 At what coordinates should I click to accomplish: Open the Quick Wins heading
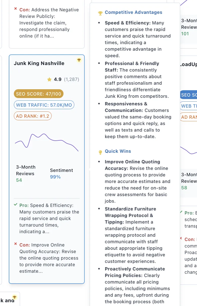118,151
